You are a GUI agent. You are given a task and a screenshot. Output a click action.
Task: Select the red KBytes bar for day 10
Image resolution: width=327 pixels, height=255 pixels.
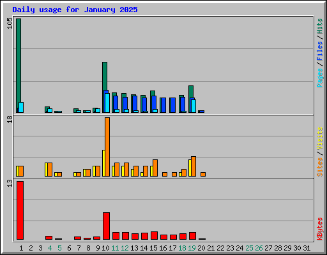(x=106, y=226)
